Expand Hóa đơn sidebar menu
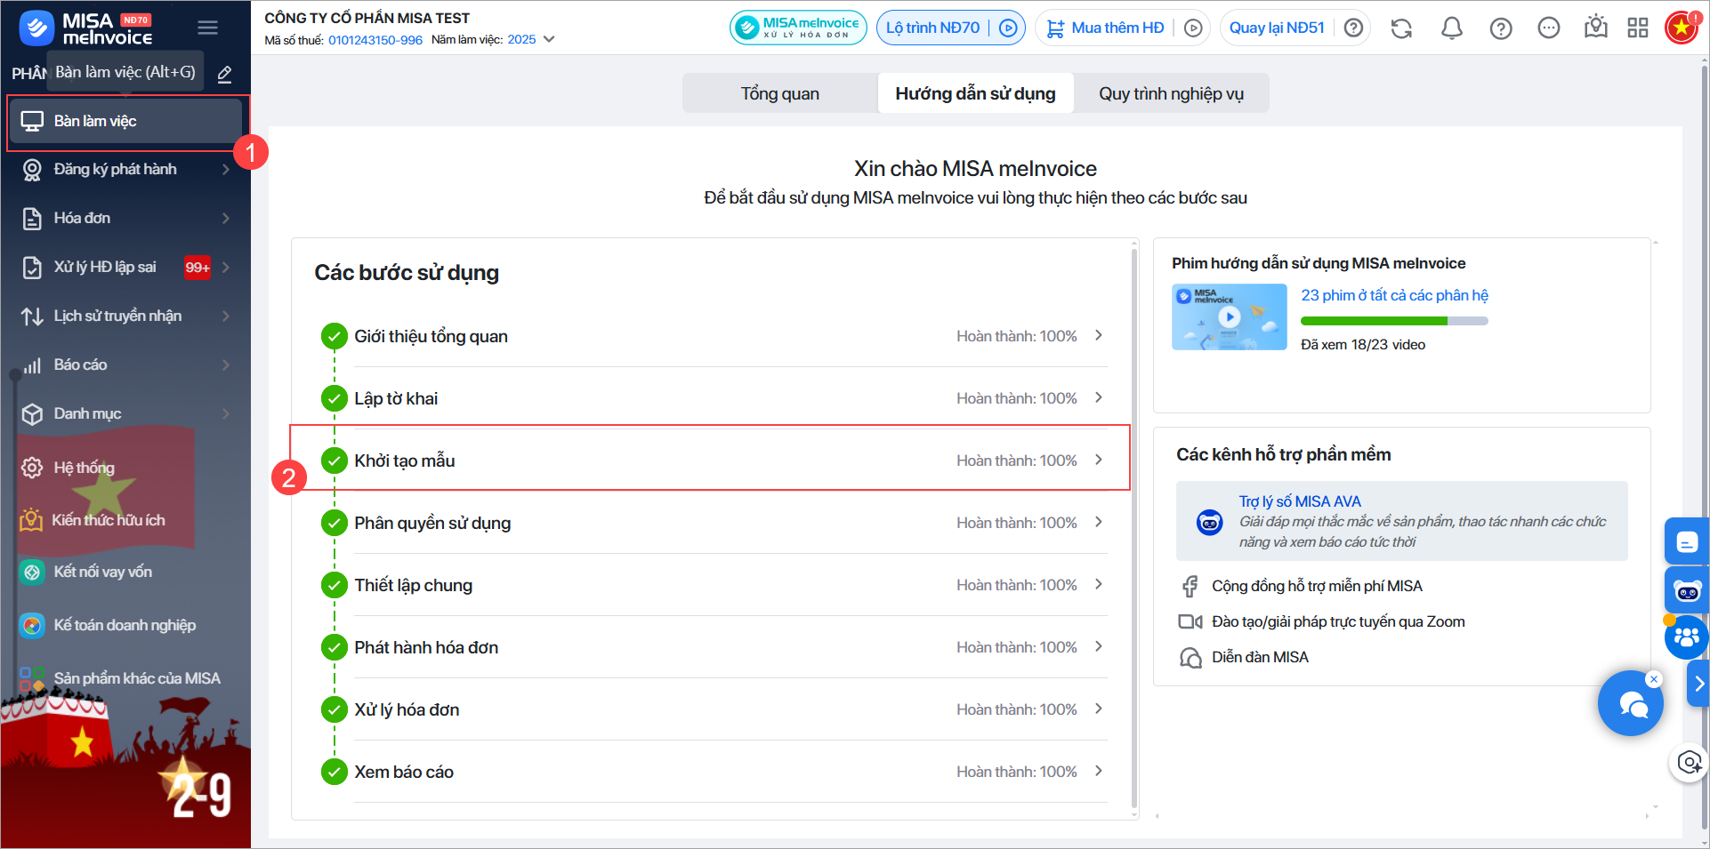 (x=125, y=218)
